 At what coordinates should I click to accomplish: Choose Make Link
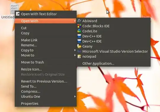pyautogui.click(x=46, y=40)
